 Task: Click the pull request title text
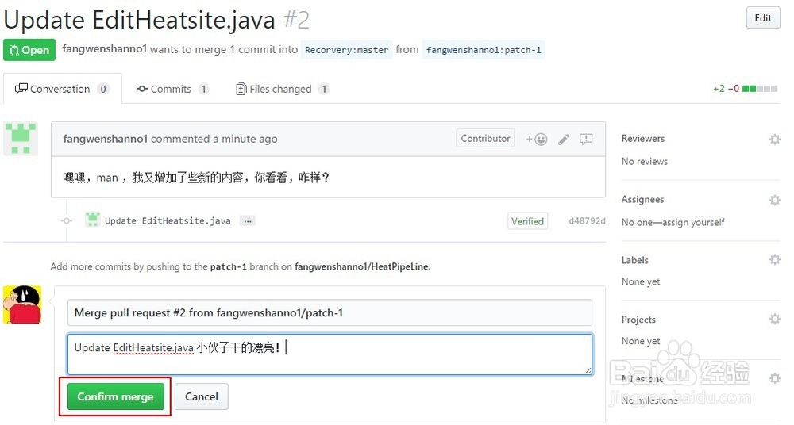(x=139, y=21)
